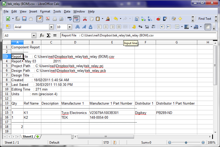220x147 pixels.
Task: Sort Ascending icon
Action: 143,19
